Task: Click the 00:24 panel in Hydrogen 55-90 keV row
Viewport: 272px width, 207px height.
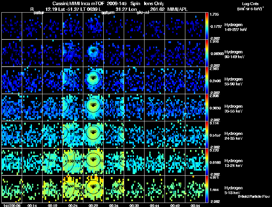Action: coord(73,80)
